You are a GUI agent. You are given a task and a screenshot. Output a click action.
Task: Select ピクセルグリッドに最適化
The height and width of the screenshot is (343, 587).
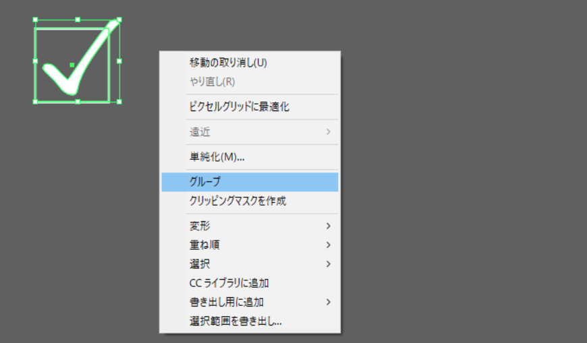(250, 107)
